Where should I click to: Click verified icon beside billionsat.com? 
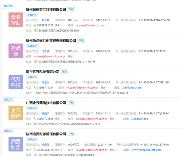(x=123, y=88)
